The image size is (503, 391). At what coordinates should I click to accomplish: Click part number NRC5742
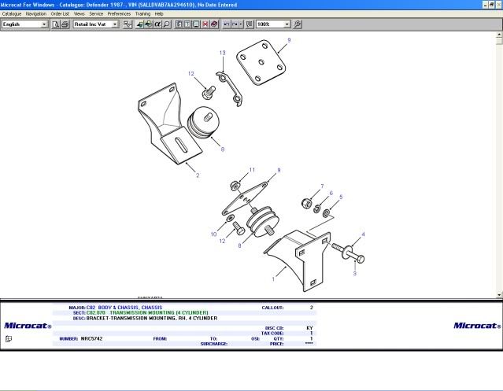(x=92, y=338)
